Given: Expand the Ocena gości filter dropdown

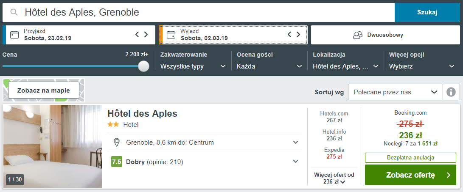Looking at the screenshot, I should tap(269, 66).
